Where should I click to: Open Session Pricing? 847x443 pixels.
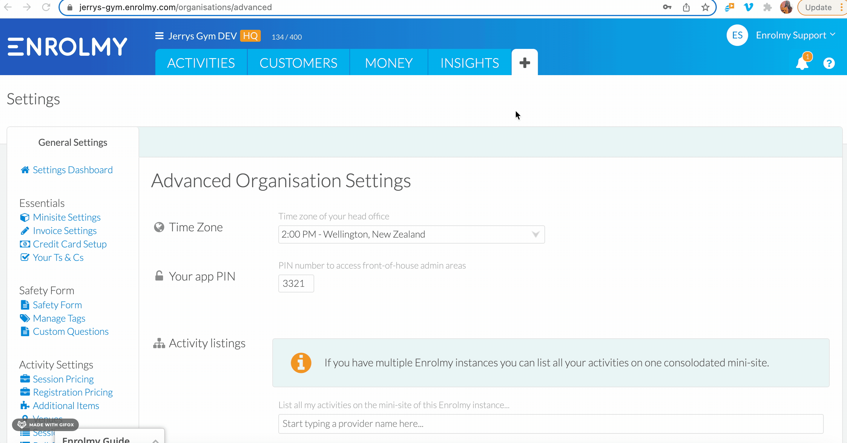(63, 379)
